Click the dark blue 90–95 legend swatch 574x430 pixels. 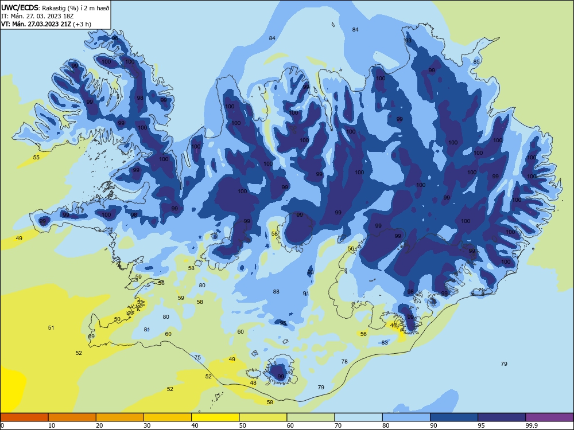tap(454, 417)
